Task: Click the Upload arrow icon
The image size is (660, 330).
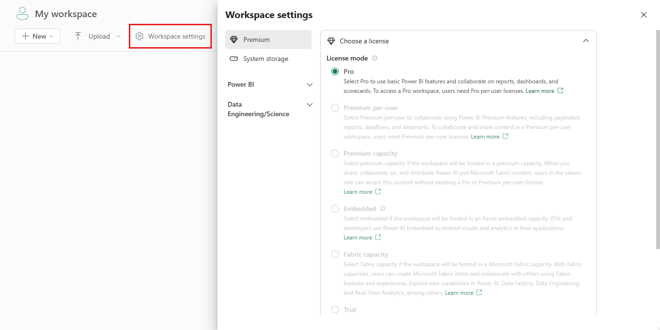Action: tap(78, 36)
